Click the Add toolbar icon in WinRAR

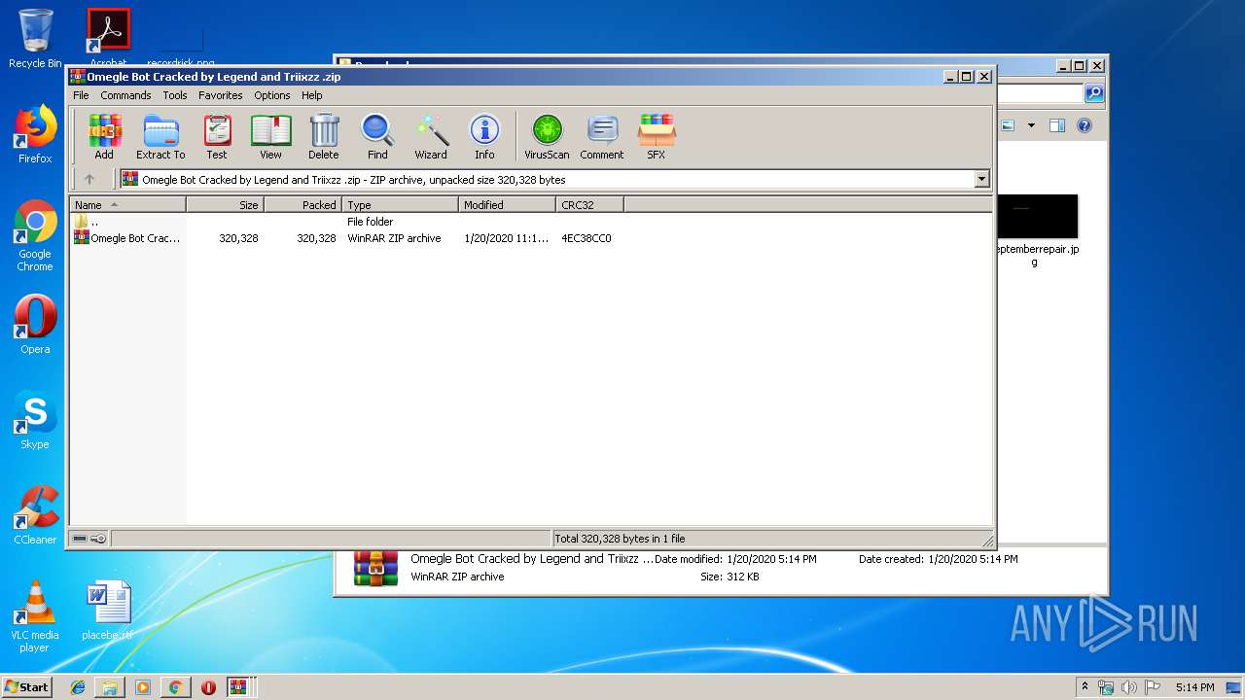coord(104,137)
